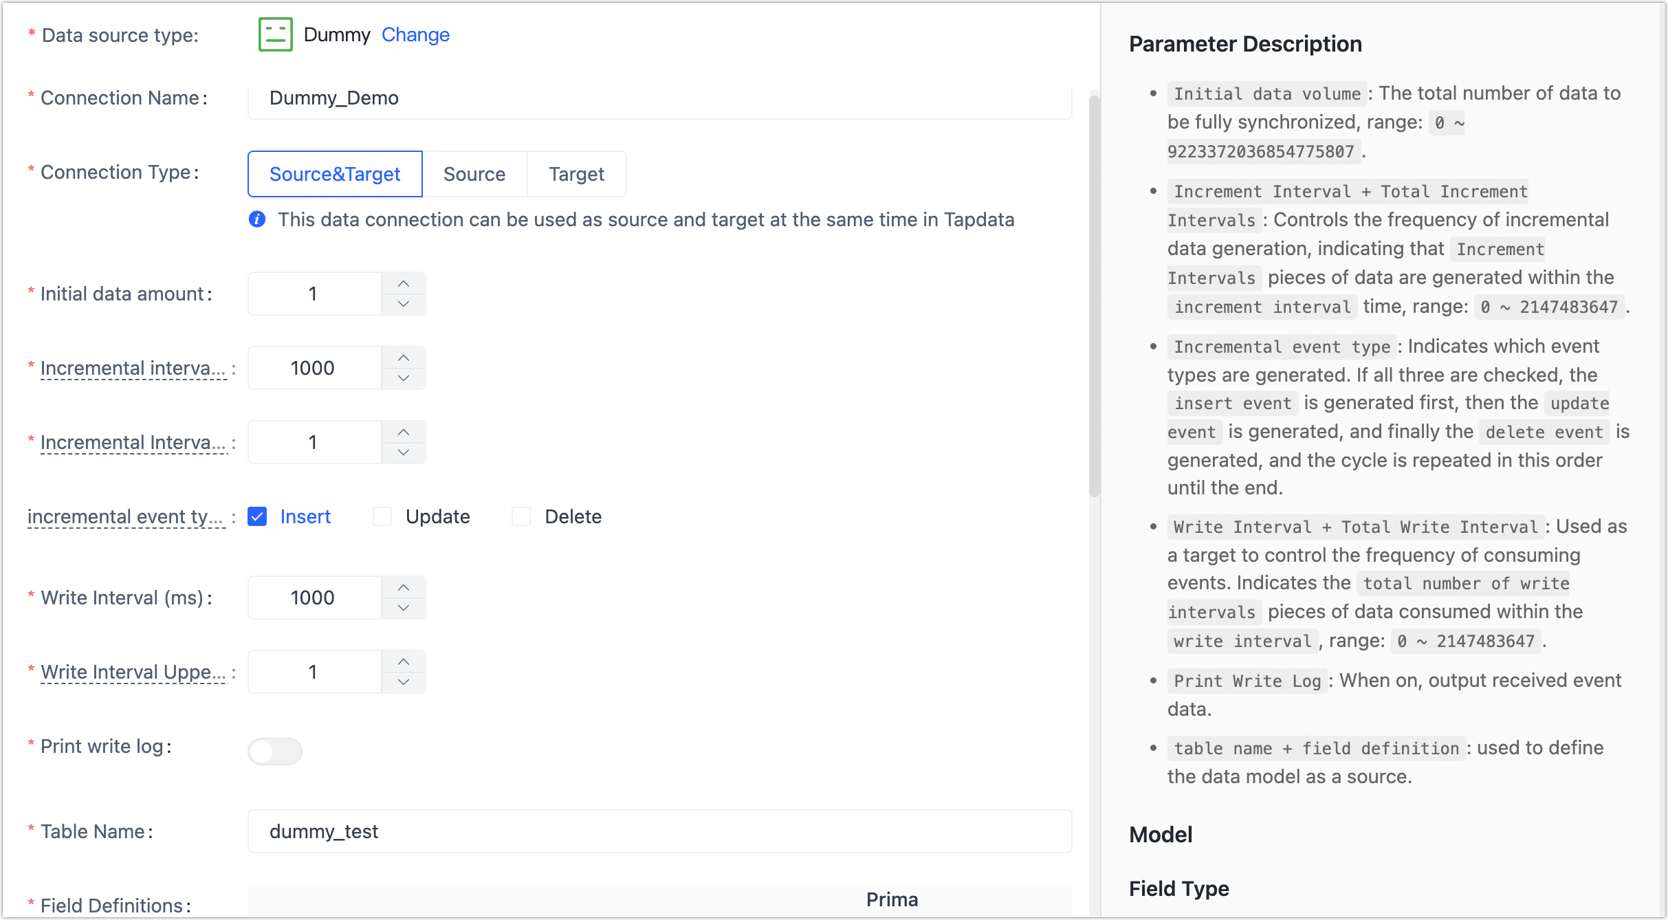Click the Write Interval (ms) number input
This screenshot has height=920, width=1668.
tap(314, 598)
